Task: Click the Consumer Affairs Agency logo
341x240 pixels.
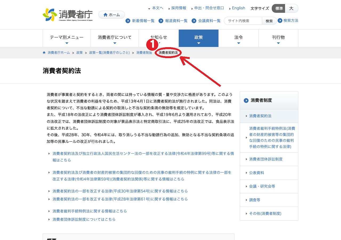Action: (x=68, y=15)
